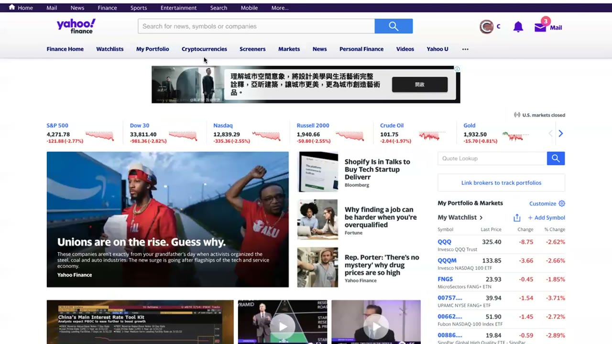
Task: Click the Yahoo Finance logo
Action: click(x=76, y=26)
